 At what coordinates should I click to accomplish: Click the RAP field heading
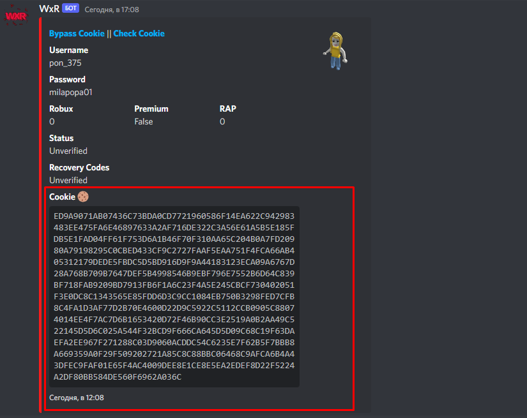coord(228,108)
